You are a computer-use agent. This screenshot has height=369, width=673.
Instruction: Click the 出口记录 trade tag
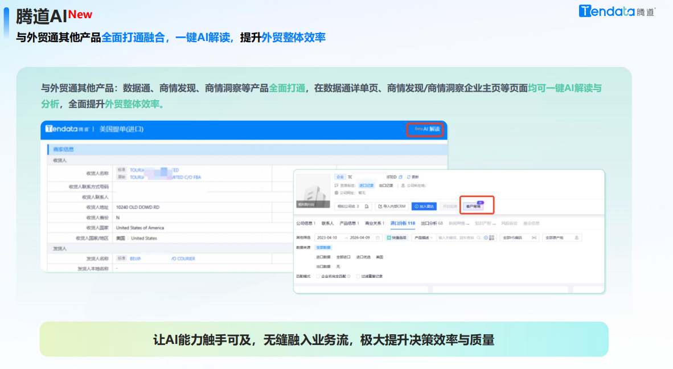pos(386,186)
